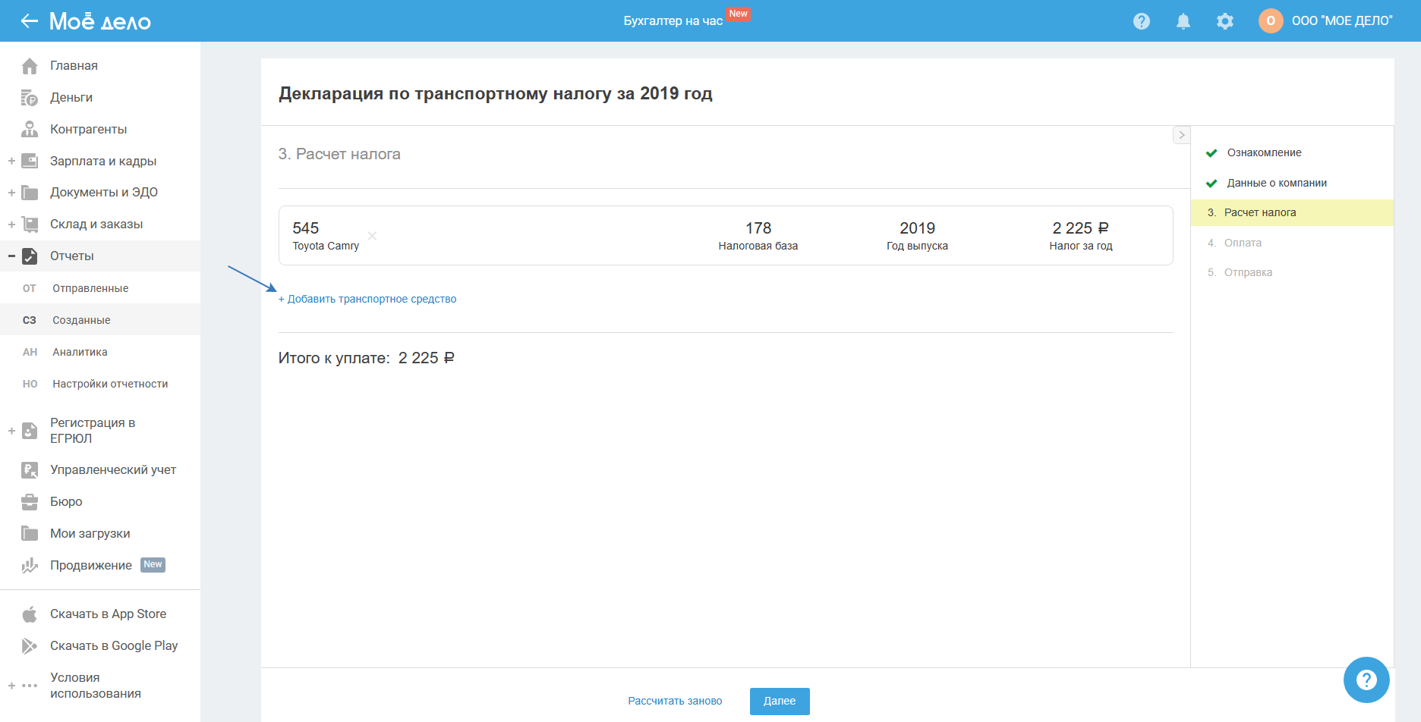This screenshot has height=722, width=1421.
Task: Expand Склад и заказы section
Action: pos(11,224)
